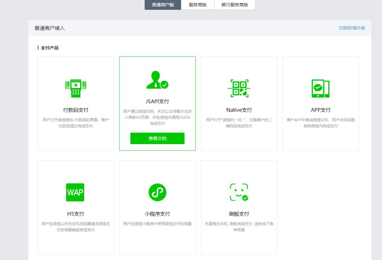
Task: Select the 小程序支付 mini-program icon
Action: click(x=157, y=192)
